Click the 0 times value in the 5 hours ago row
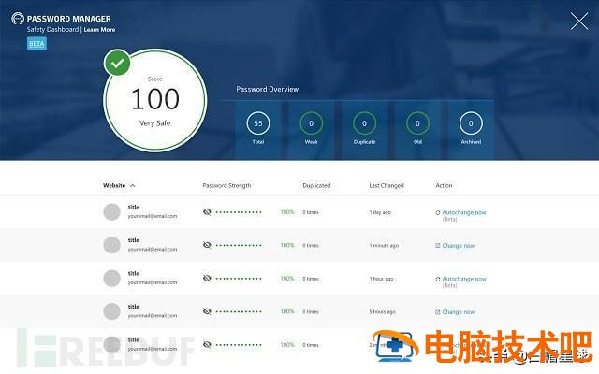Screen dimensions: 599x374 [x=311, y=311]
